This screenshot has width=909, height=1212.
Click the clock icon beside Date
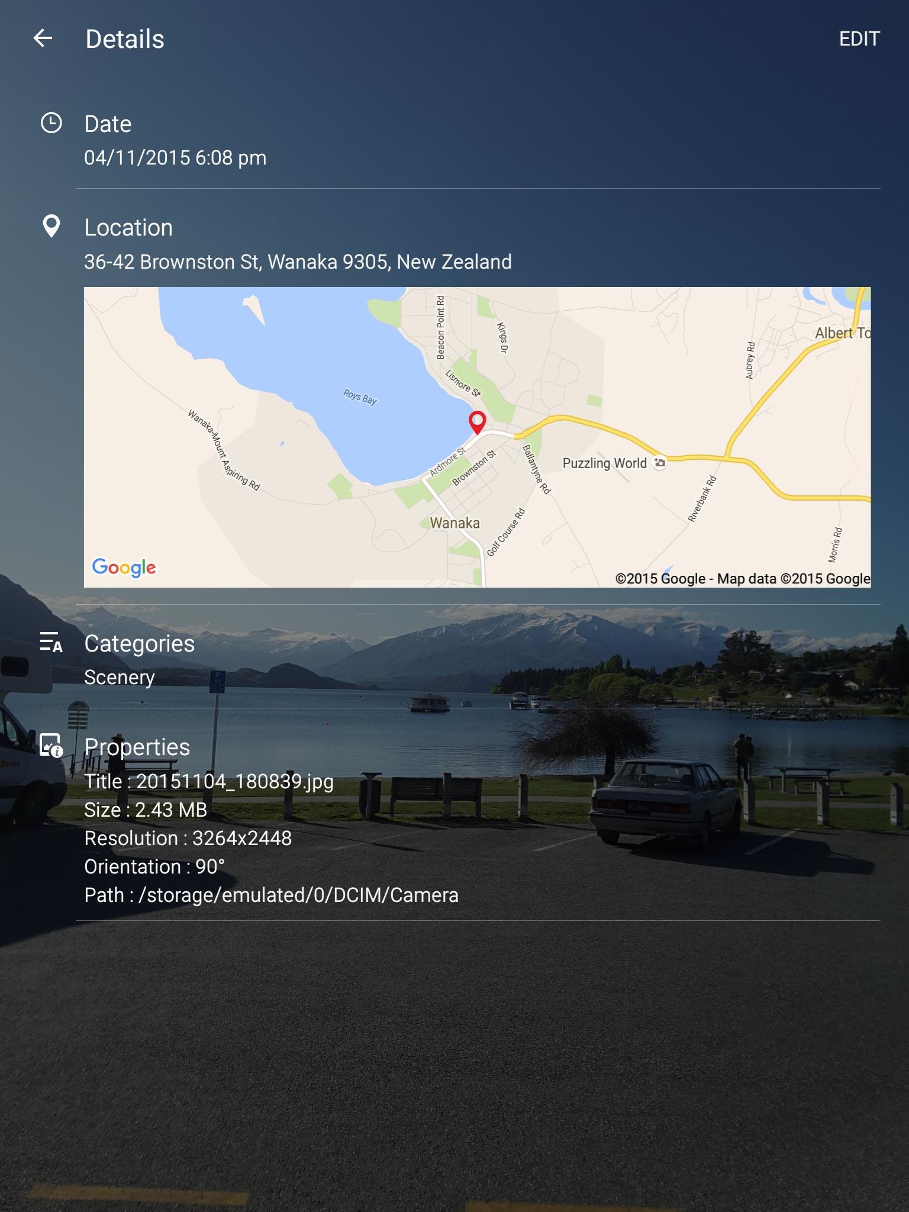[x=51, y=123]
